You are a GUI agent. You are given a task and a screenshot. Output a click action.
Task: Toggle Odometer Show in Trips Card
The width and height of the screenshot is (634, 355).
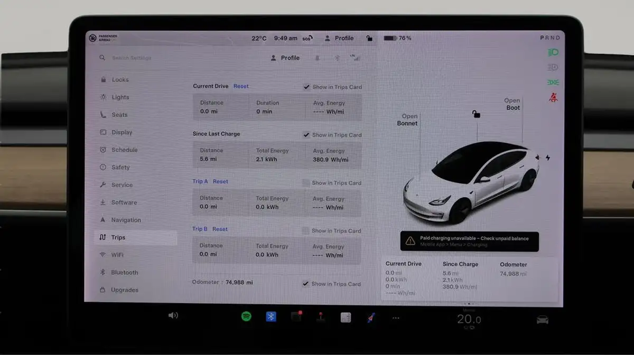(x=305, y=284)
